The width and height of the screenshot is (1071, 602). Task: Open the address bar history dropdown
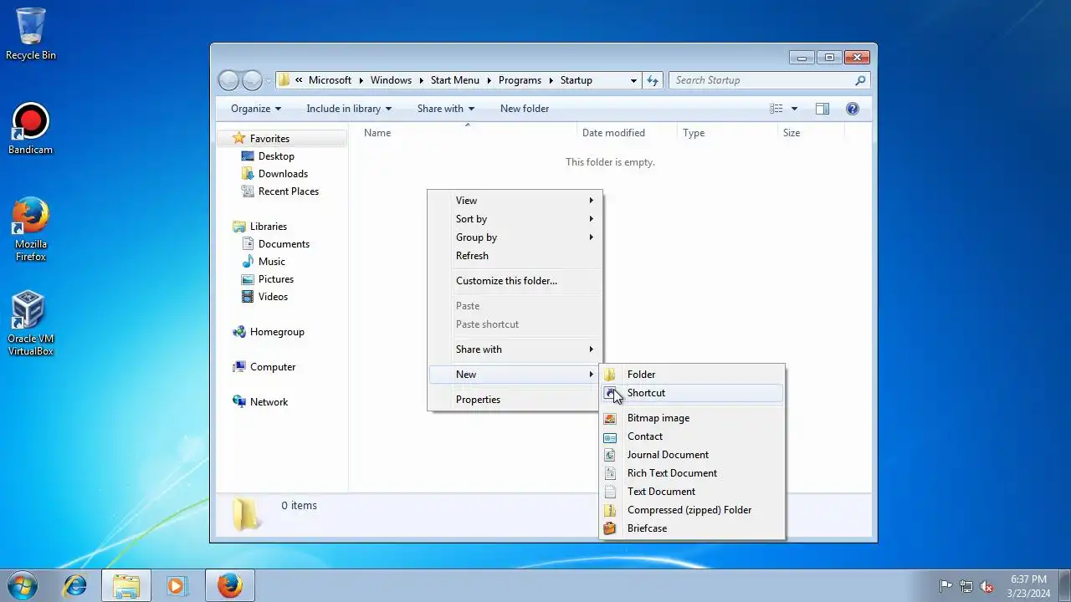(x=633, y=80)
